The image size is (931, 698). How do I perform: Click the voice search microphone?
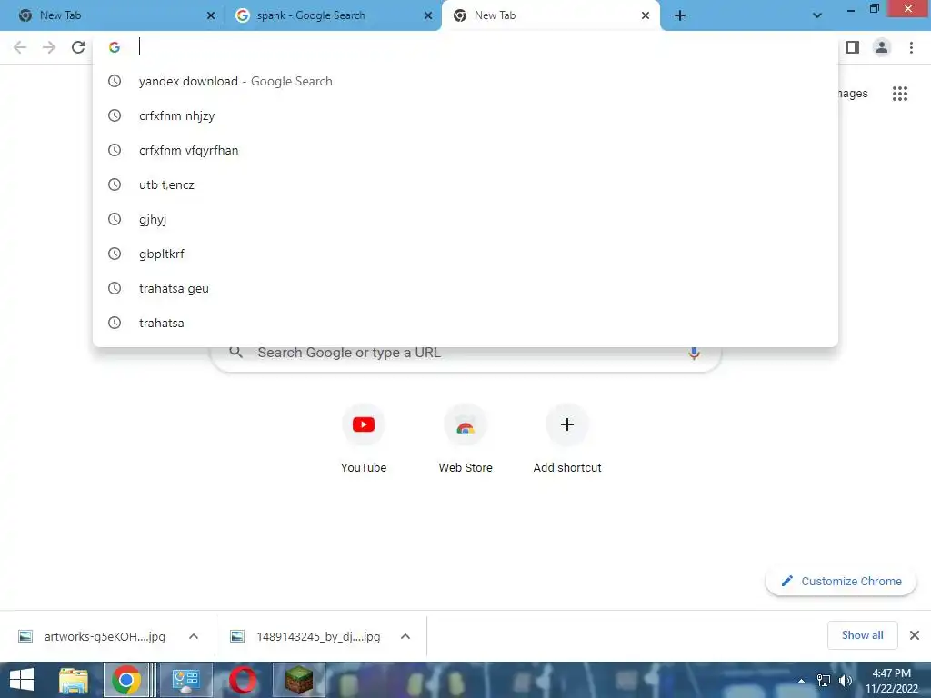[694, 353]
